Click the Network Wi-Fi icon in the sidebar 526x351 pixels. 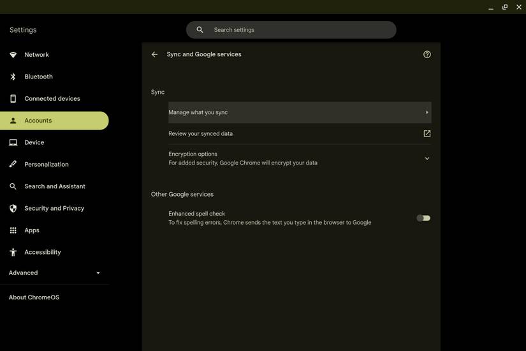click(x=13, y=55)
